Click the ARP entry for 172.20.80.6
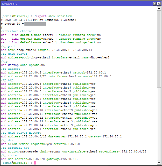 pos(48,95)
